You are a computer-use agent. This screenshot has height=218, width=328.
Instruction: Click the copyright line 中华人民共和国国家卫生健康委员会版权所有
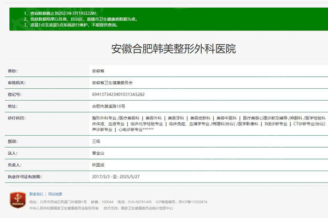(64, 208)
